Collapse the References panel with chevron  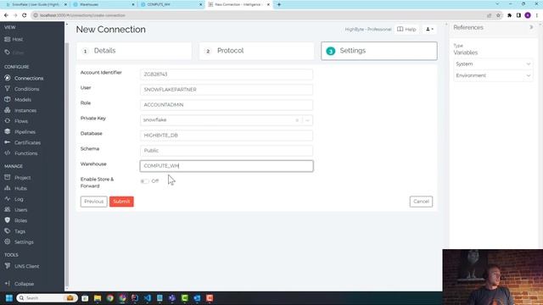tap(531, 27)
